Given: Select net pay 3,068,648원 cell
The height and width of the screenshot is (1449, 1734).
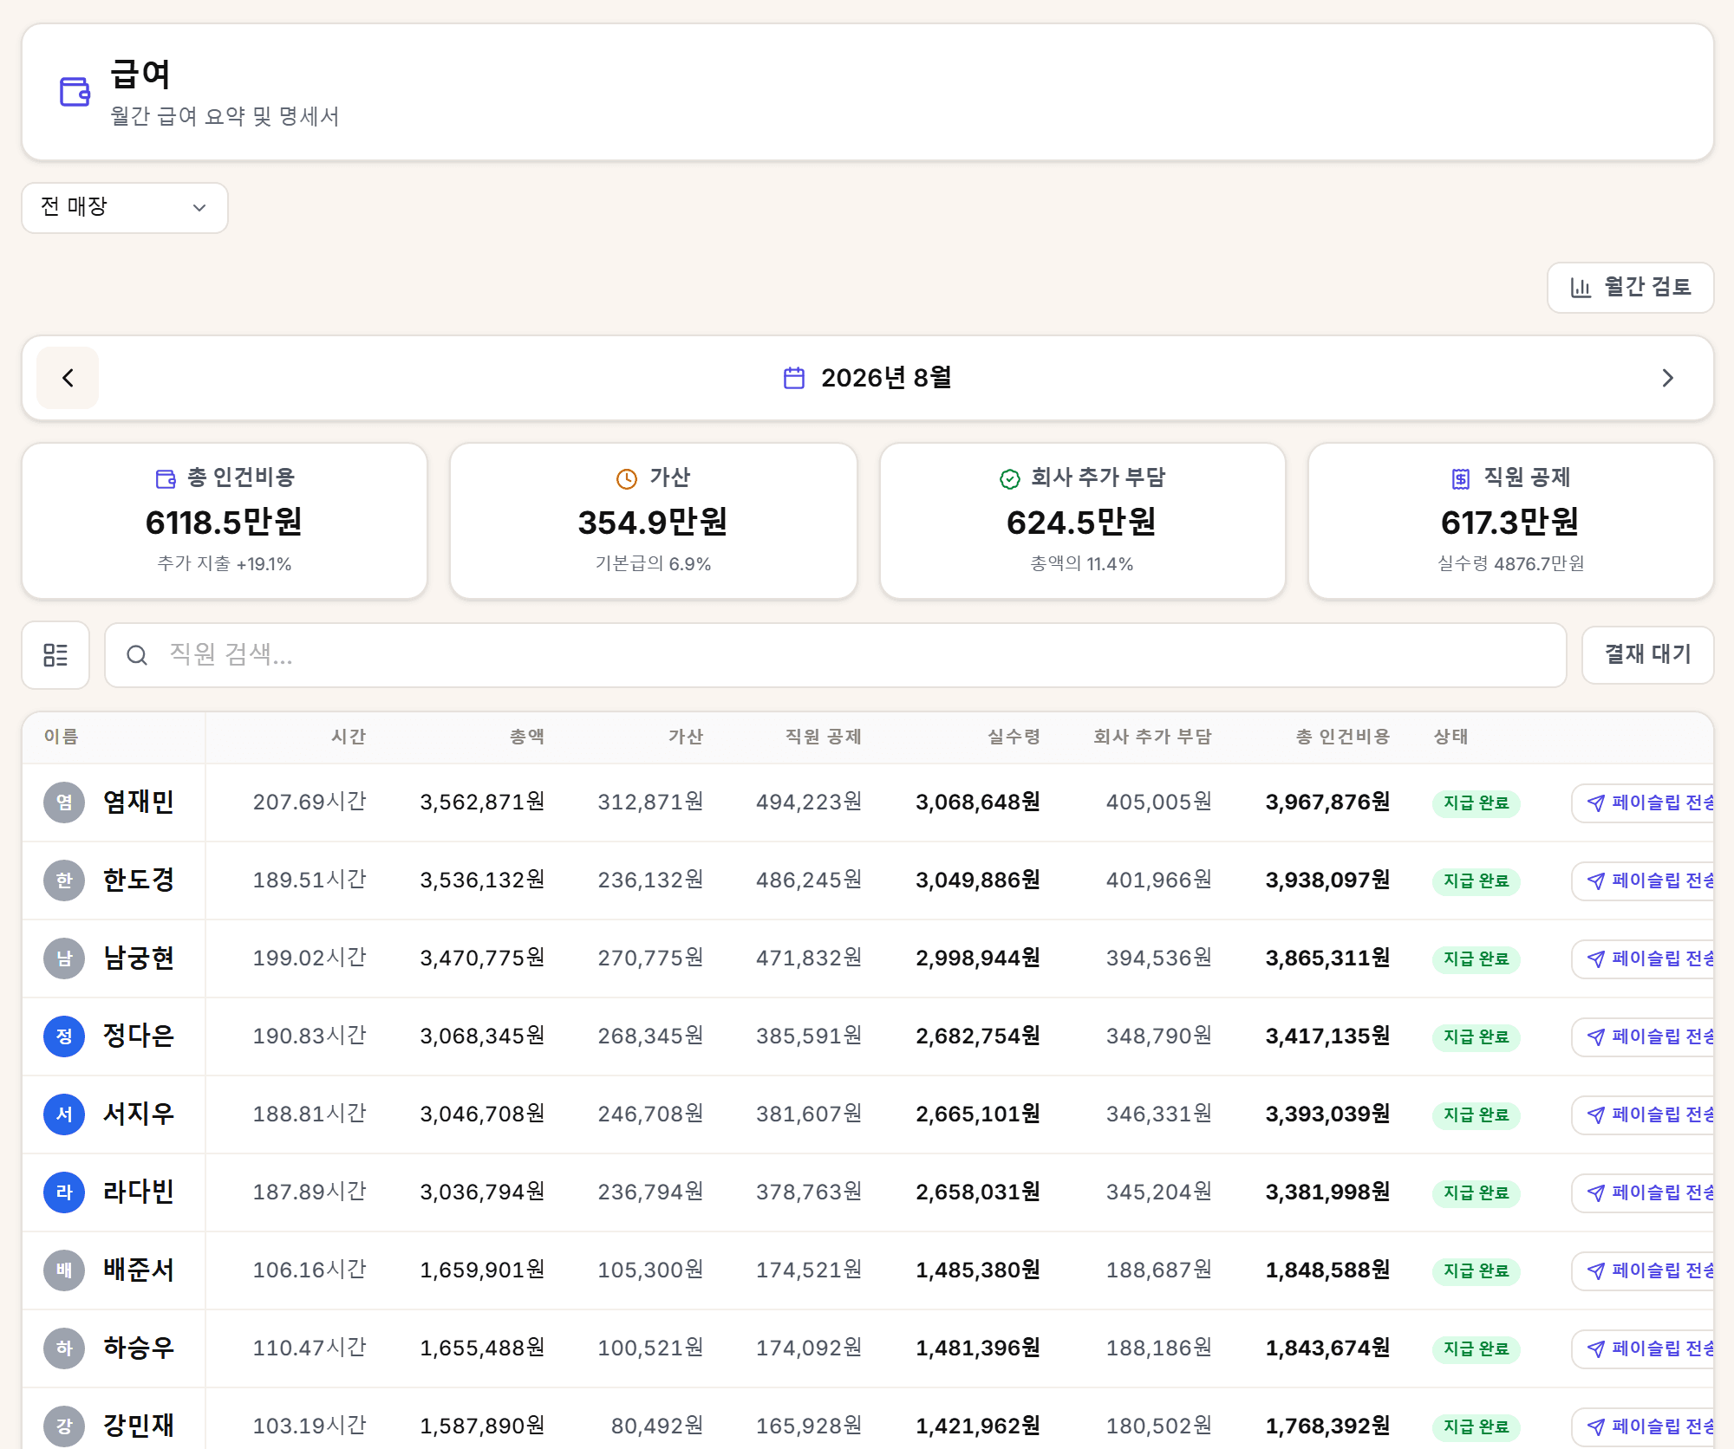Looking at the screenshot, I should click(978, 802).
